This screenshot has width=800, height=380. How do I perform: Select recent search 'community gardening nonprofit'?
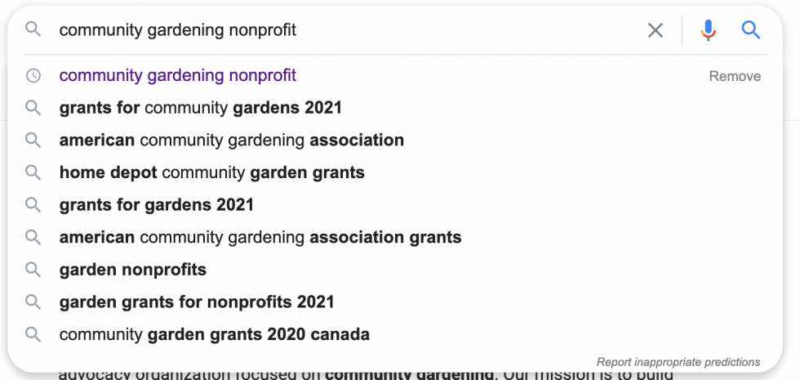(178, 75)
